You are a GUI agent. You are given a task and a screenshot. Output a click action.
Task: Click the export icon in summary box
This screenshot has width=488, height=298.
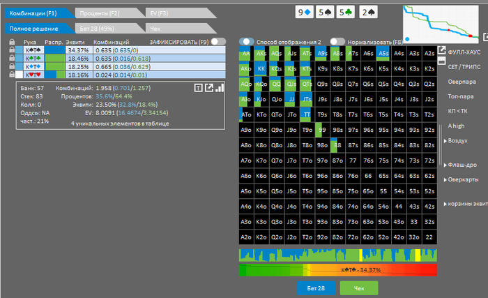coord(209,88)
